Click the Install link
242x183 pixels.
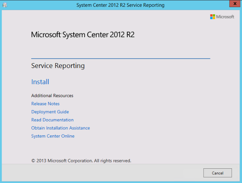40,82
